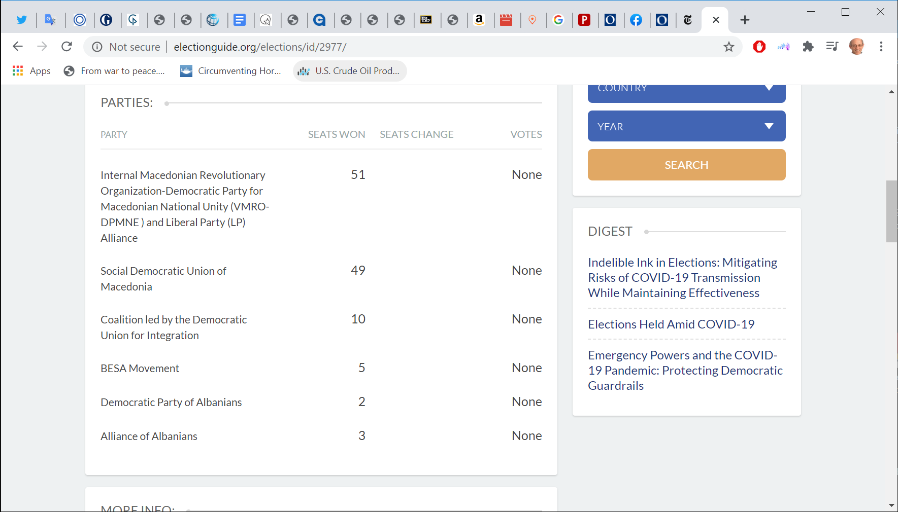Viewport: 898px width, 512px height.
Task: Reload the current page
Action: coord(66,47)
